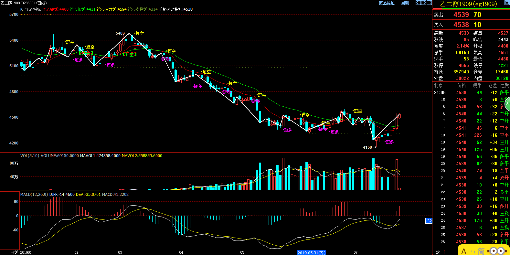Click the 总手 value 69150
Screen dimensions: 510x255
click(x=462, y=52)
